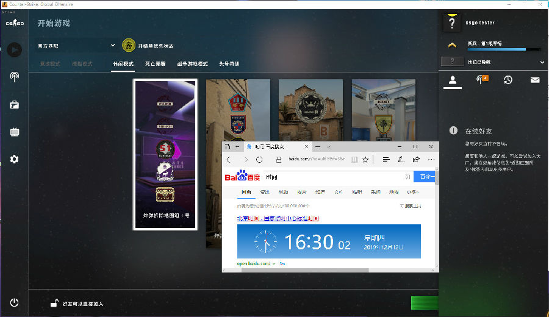Open the inventory briefcase in sidebar
549x317 pixels.
click(15, 104)
